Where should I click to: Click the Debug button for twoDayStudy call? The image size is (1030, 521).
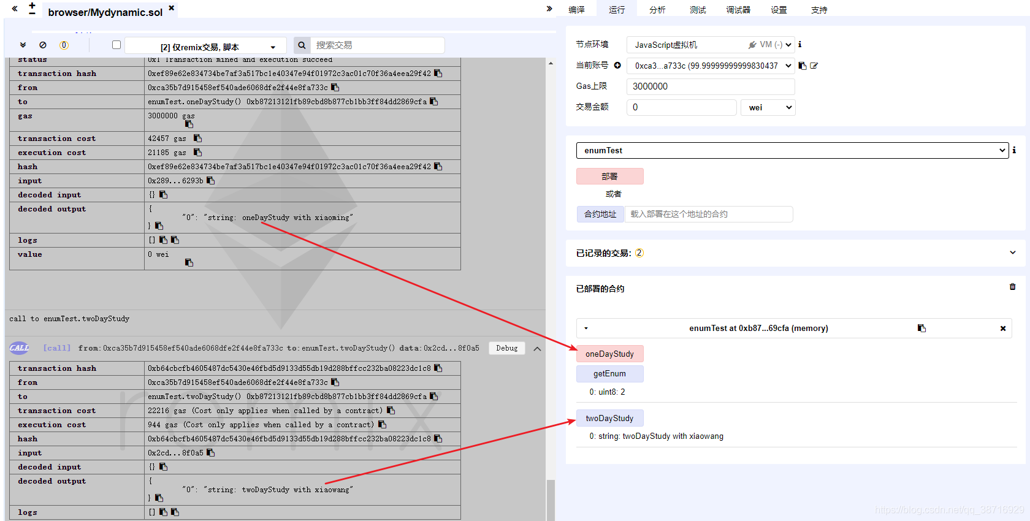507,348
